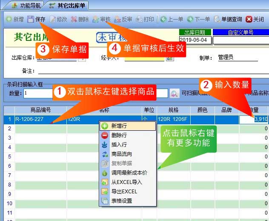Open the 出库仓库 dropdown button

click(x=82, y=60)
